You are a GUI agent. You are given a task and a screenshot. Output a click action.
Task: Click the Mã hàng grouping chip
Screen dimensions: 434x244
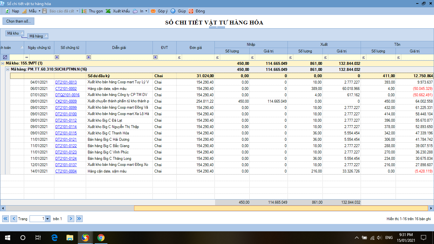pyautogui.click(x=38, y=36)
